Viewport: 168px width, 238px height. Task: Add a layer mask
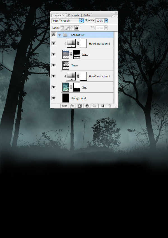click(x=80, y=106)
